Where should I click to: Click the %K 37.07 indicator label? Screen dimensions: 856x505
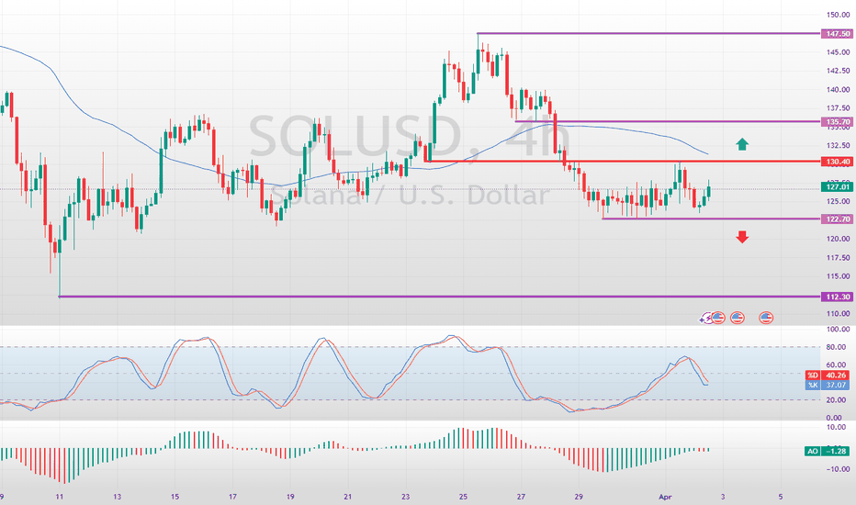point(828,385)
